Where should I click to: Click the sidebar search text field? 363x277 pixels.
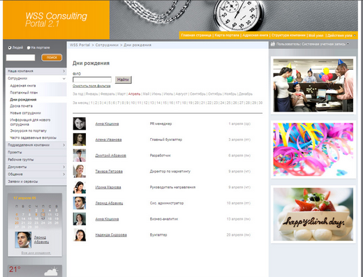pyautogui.click(x=20, y=57)
